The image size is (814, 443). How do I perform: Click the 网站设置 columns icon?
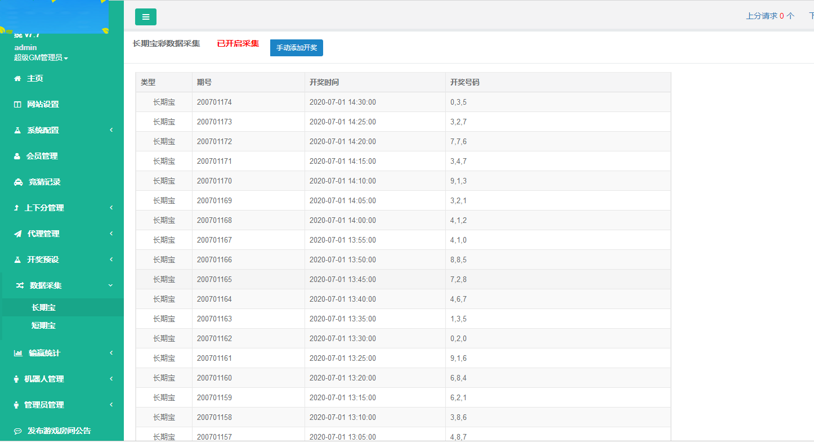17,105
